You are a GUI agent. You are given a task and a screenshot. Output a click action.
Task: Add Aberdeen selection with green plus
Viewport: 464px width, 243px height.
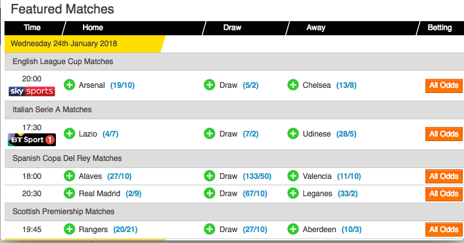[x=293, y=229]
